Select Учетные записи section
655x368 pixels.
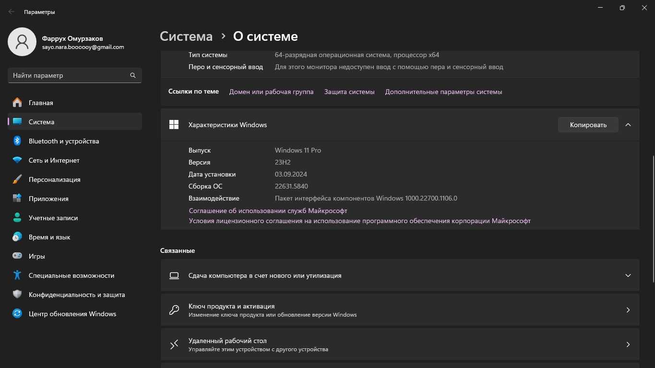pos(75,218)
